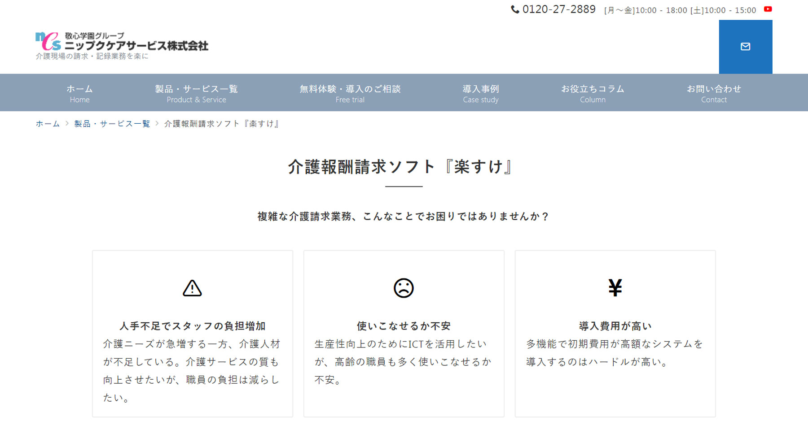
Task: Click paragraph starting 生産性向上のためにICT
Action: (x=404, y=362)
